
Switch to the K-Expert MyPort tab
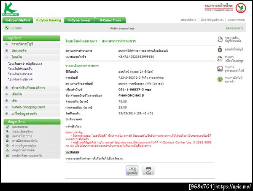(x=18, y=20)
